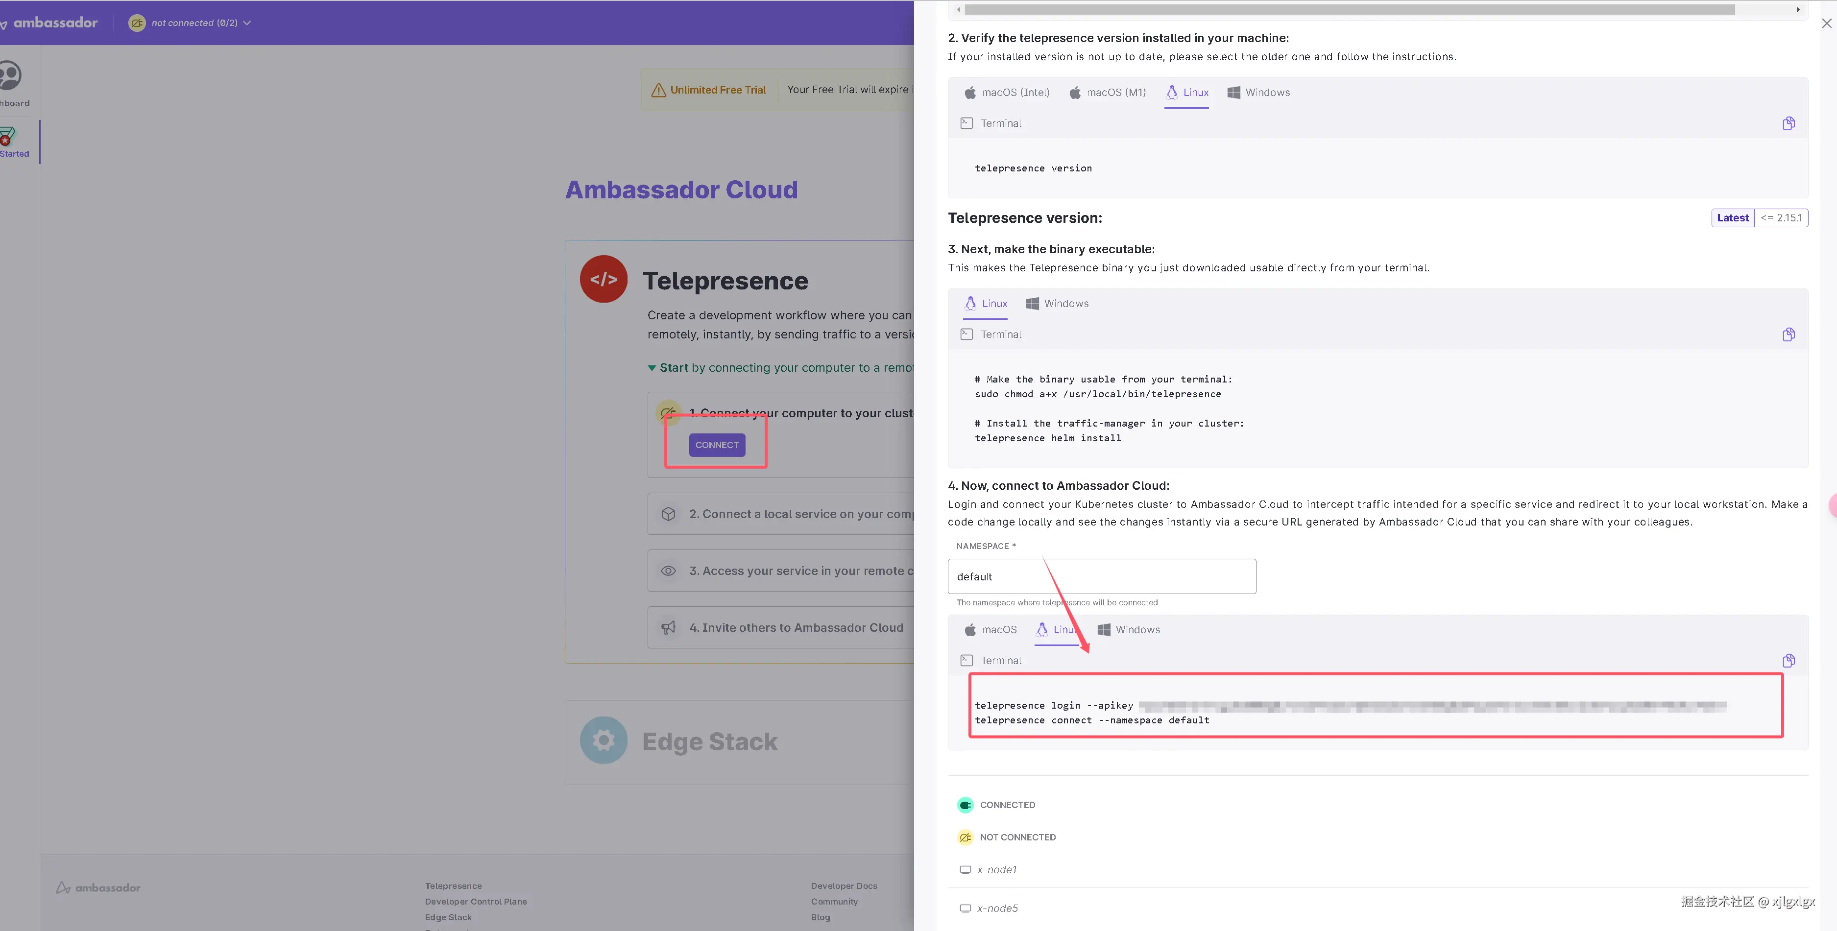Select the macOS (M1) tab

click(x=1108, y=93)
